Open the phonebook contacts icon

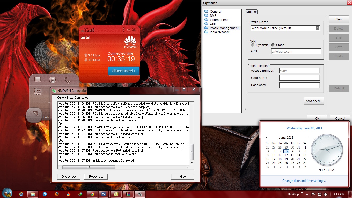point(53,80)
